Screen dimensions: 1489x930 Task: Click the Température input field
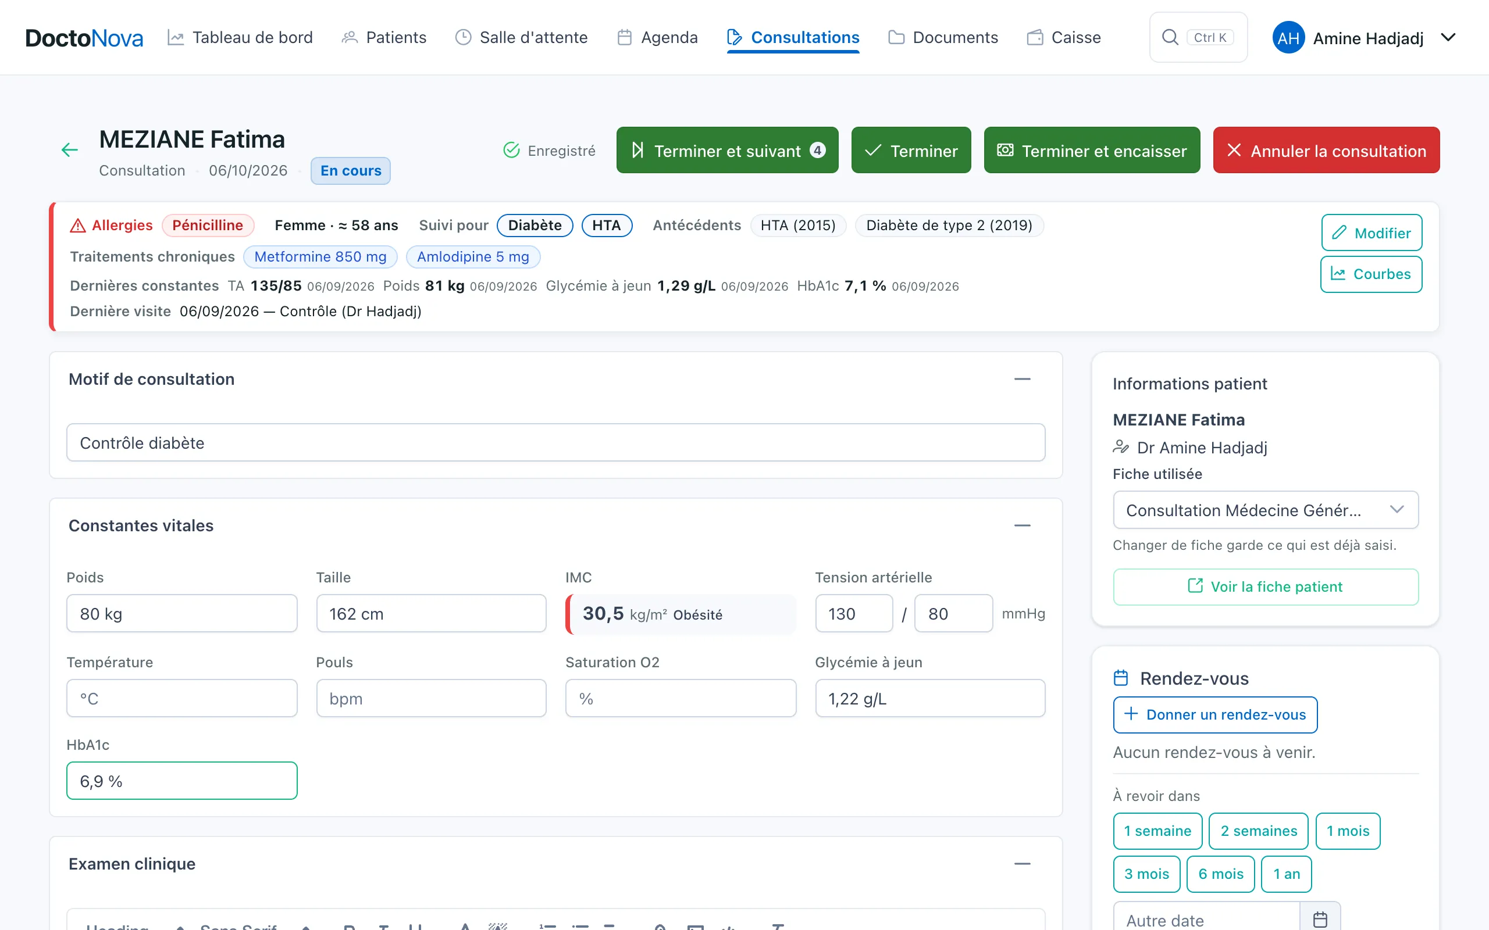[x=181, y=698]
